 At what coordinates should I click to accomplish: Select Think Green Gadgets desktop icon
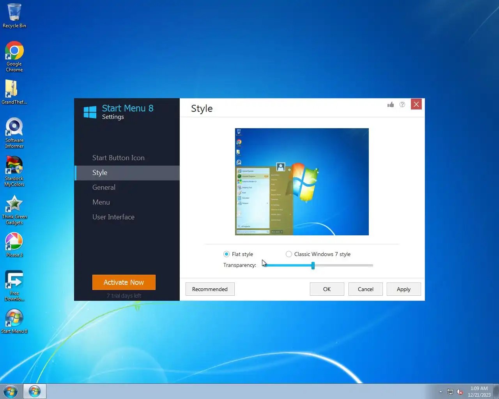click(14, 210)
